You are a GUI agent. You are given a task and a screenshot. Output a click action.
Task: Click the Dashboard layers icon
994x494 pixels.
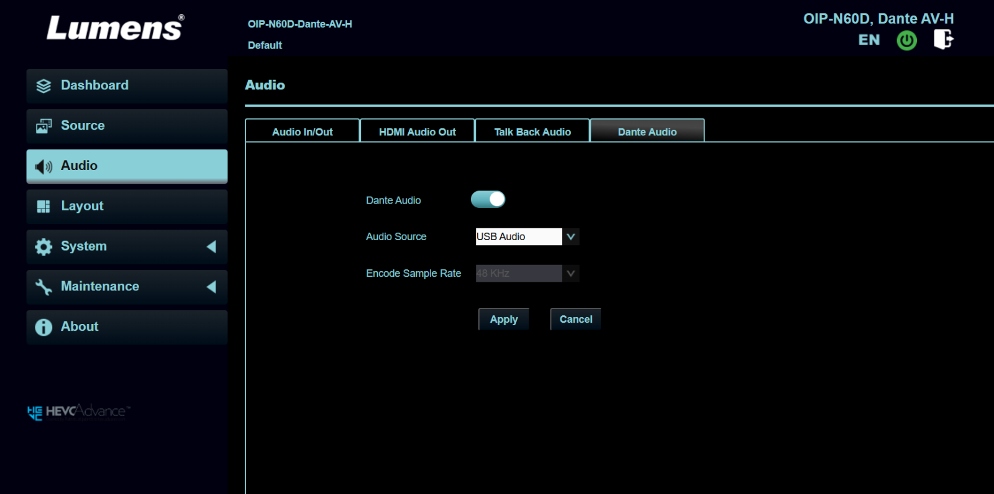43,86
